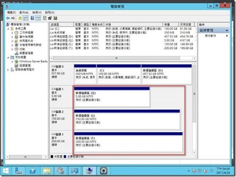Open the 動作(A) menu
Viewport: 236px width, 177px height.
click(x=24, y=12)
